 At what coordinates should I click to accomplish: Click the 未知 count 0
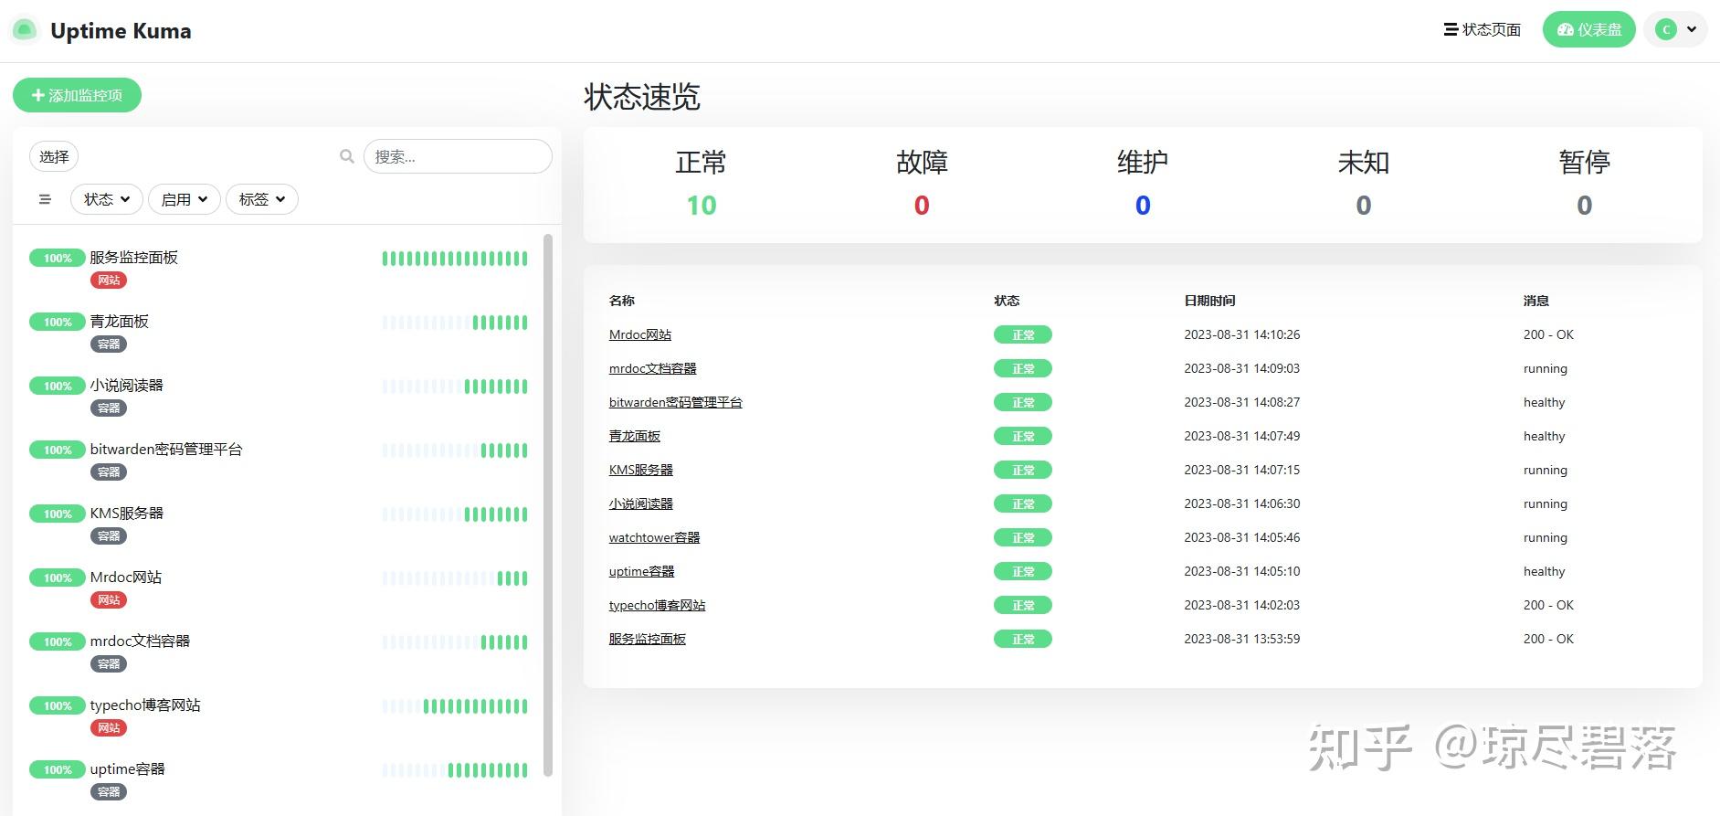tap(1364, 206)
